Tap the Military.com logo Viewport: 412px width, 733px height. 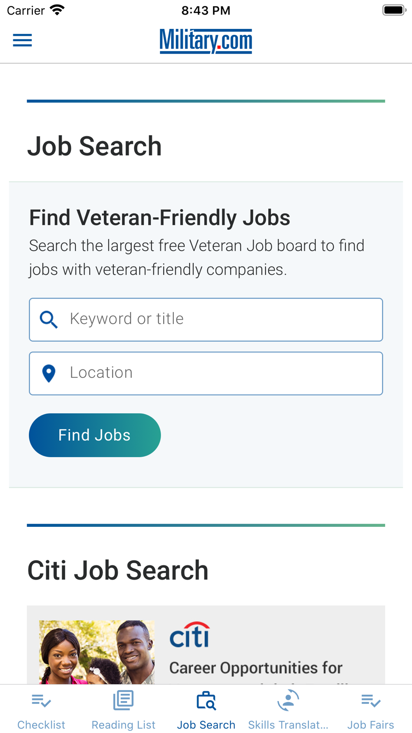click(206, 41)
